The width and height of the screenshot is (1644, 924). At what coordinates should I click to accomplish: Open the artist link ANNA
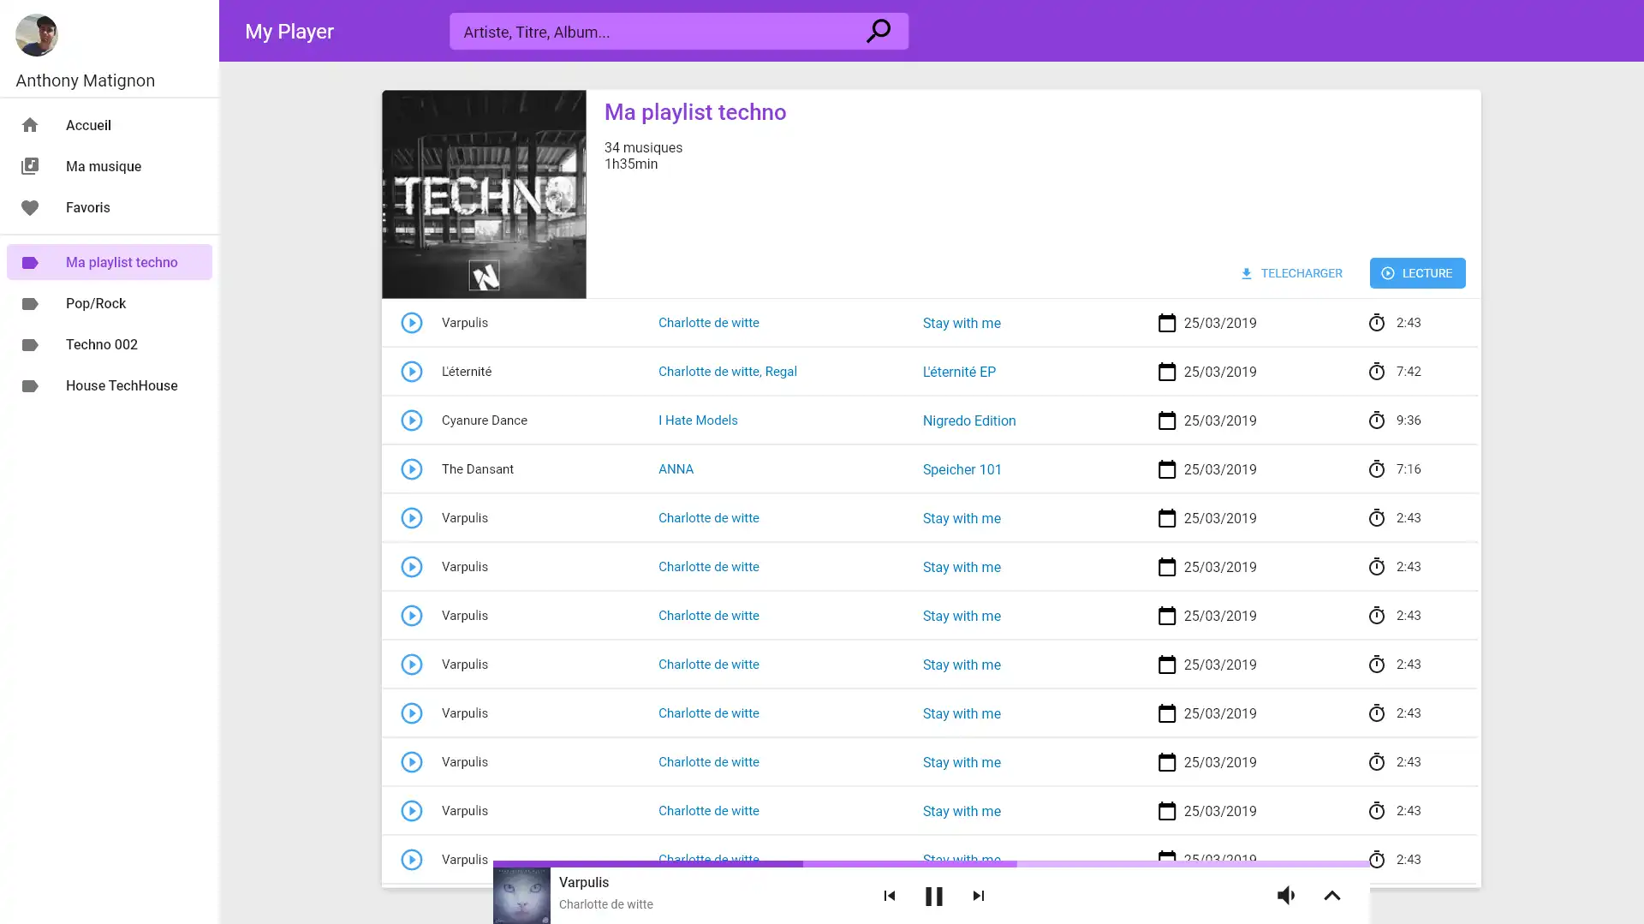[676, 468]
